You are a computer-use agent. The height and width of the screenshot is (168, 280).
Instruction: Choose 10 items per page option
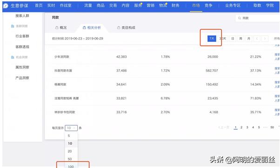point(71,143)
